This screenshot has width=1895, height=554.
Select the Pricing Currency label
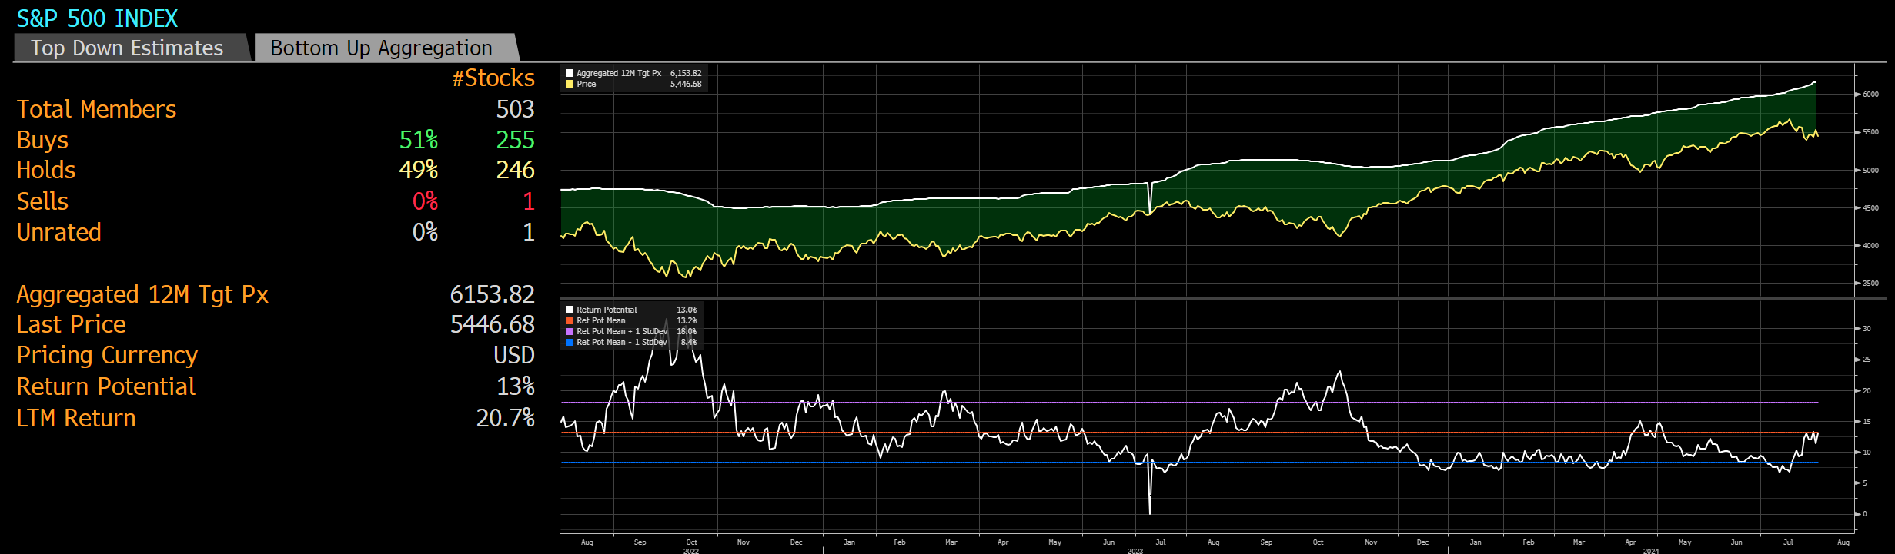coord(107,355)
